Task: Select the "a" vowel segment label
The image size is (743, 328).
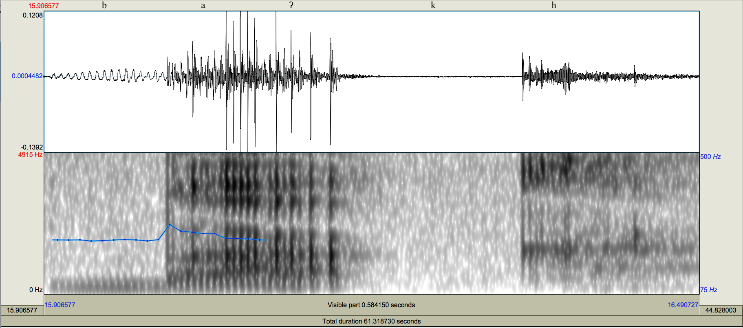Action: click(x=203, y=5)
